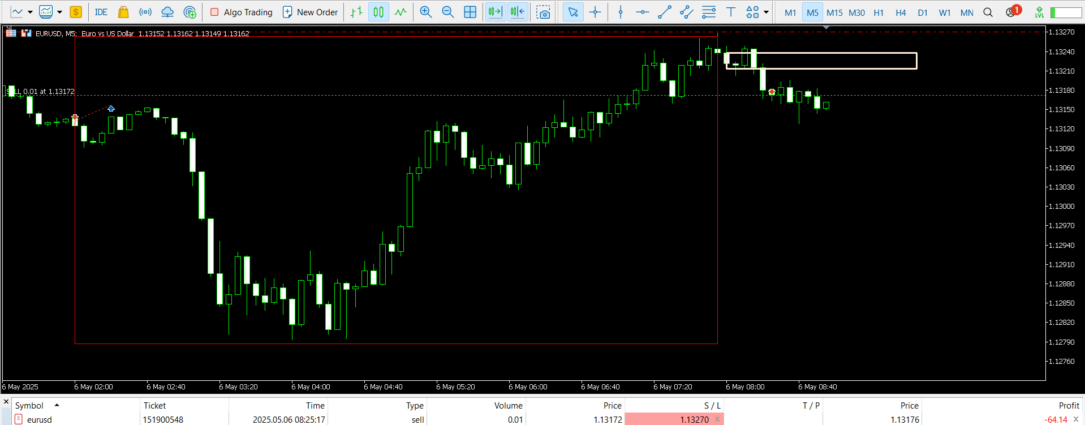Click the New Order button

pyautogui.click(x=310, y=12)
